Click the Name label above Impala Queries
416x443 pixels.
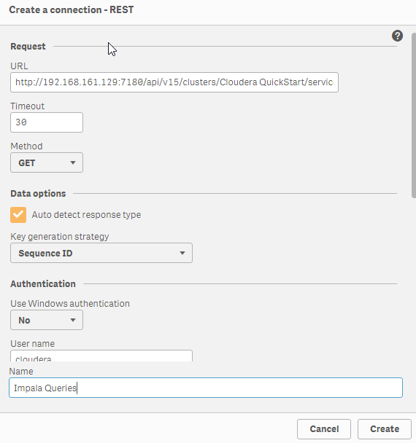click(x=21, y=372)
